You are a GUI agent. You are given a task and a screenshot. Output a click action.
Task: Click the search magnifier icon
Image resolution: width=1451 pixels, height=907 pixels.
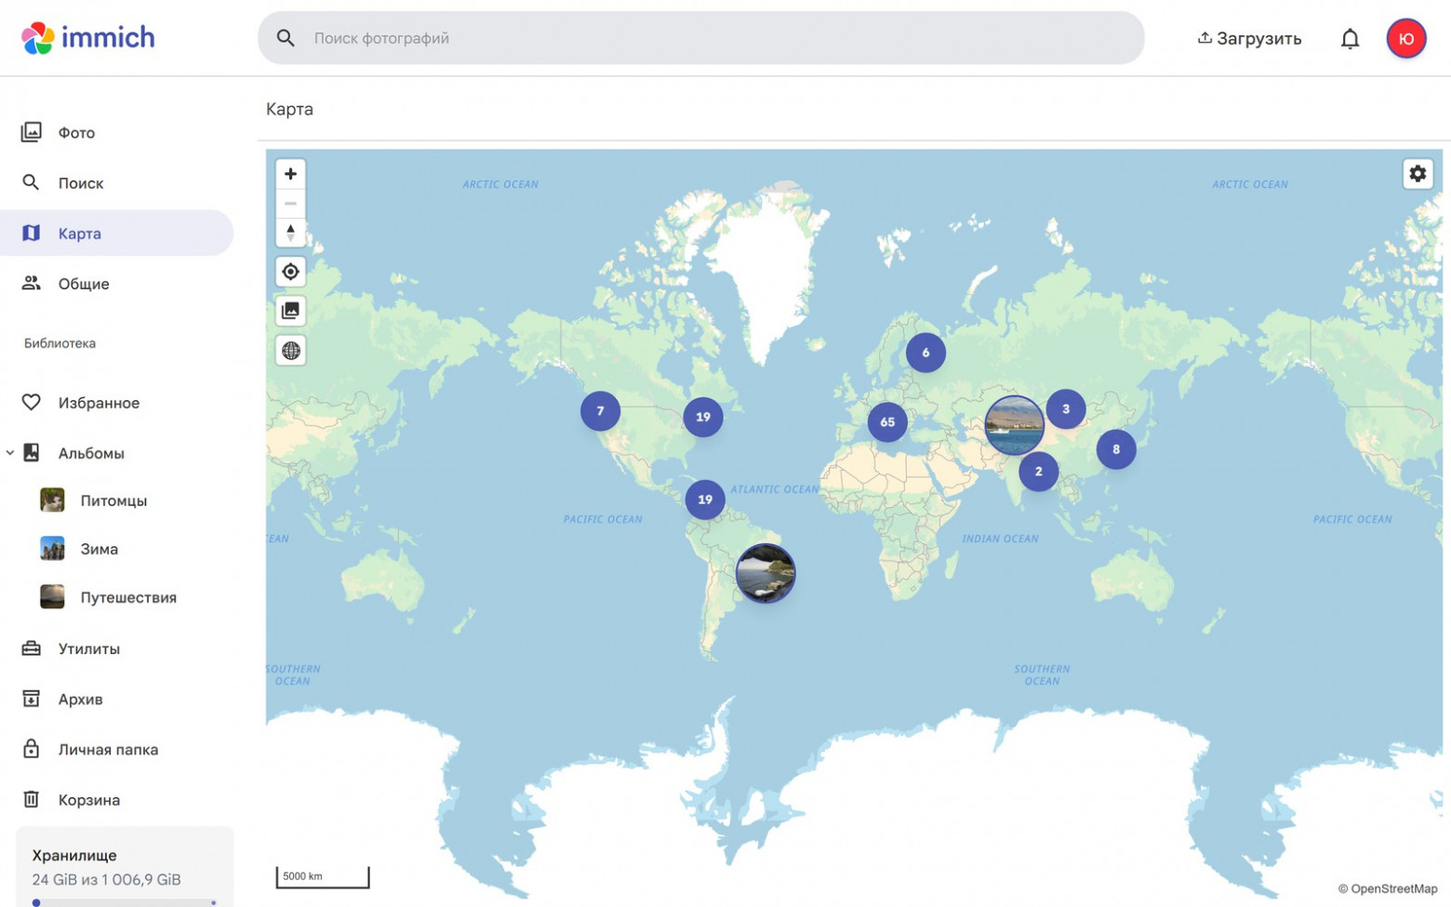coord(286,38)
